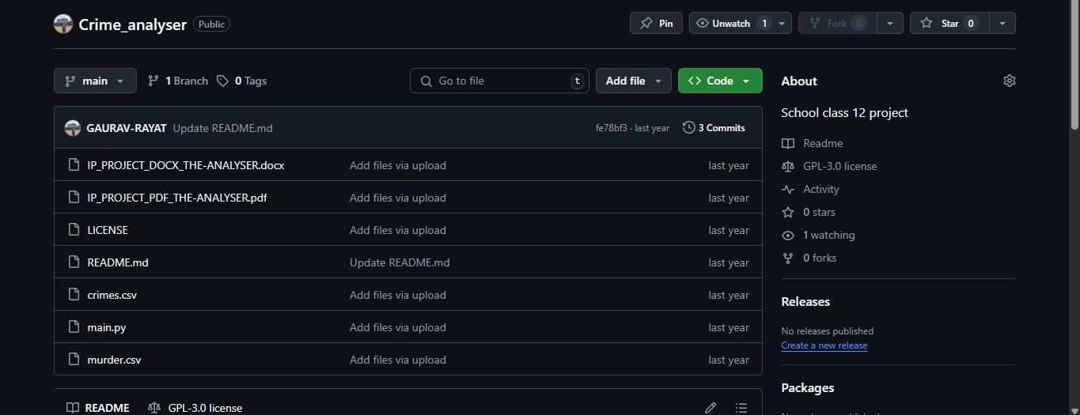Viewport: 1080px width, 415px height.
Task: Open the README.md file
Action: coord(118,262)
